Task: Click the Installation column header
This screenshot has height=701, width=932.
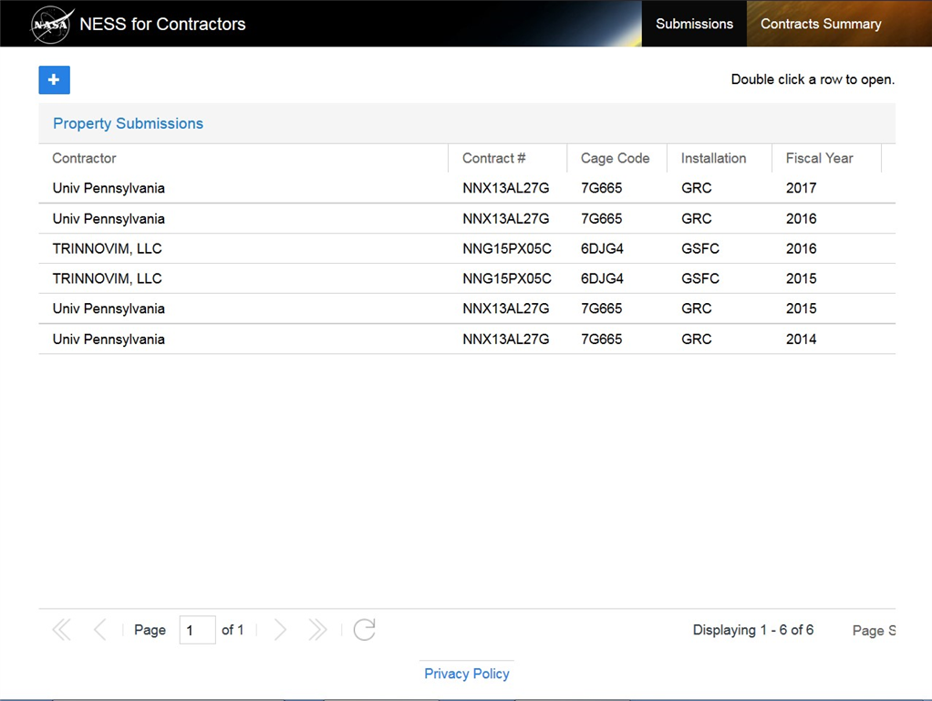Action: pyautogui.click(x=713, y=158)
